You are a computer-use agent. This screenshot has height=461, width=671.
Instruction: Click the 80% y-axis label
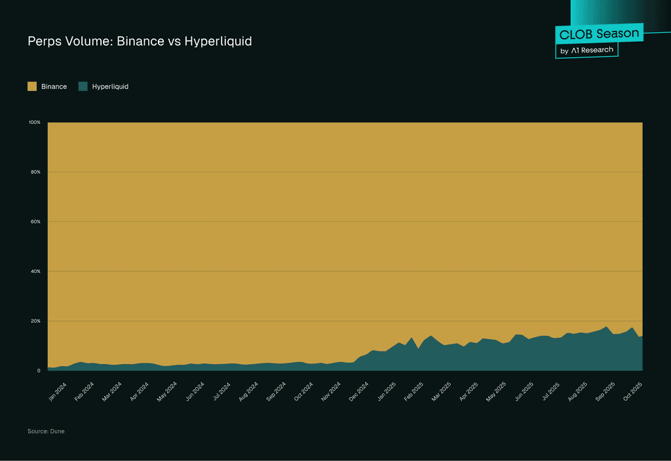35,172
